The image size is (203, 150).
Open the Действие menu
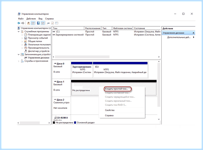(x=31, y=19)
